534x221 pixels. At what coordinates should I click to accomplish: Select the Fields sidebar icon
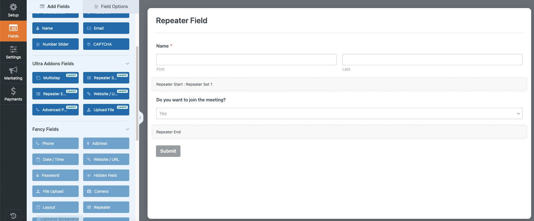pos(13,29)
